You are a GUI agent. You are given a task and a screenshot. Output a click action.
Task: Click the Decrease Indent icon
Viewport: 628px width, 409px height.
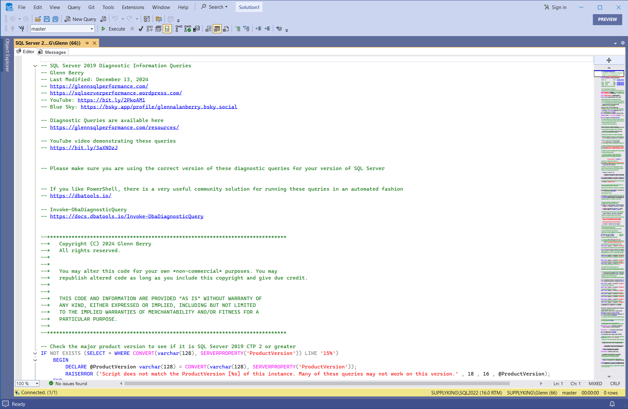[258, 29]
